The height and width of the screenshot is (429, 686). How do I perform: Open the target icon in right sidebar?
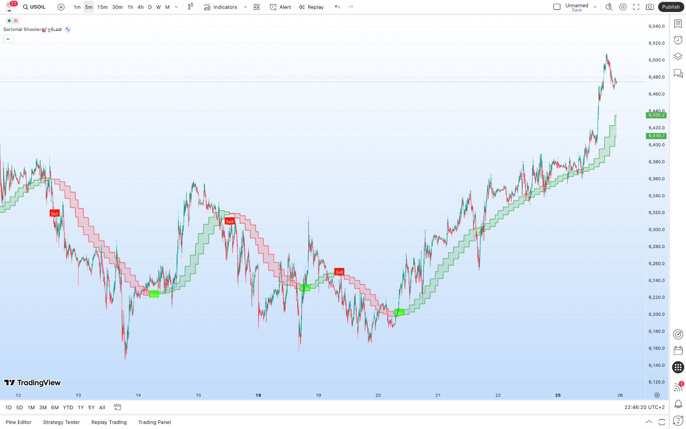point(678,334)
